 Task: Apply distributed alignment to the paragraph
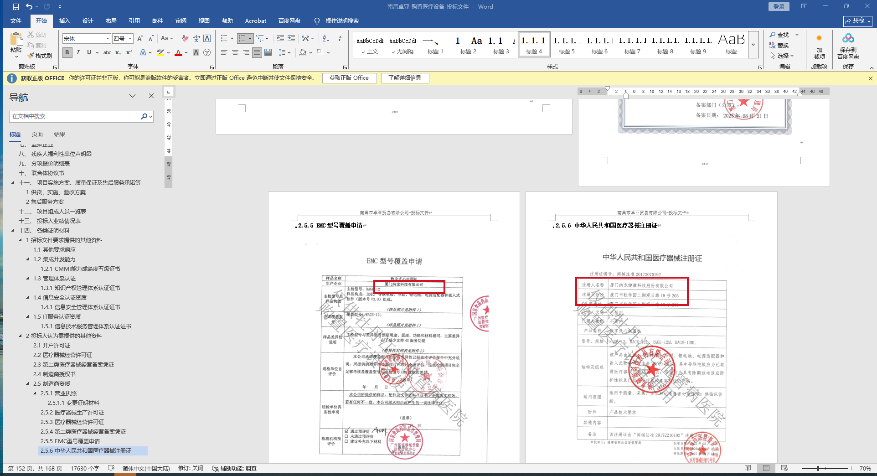coord(268,52)
